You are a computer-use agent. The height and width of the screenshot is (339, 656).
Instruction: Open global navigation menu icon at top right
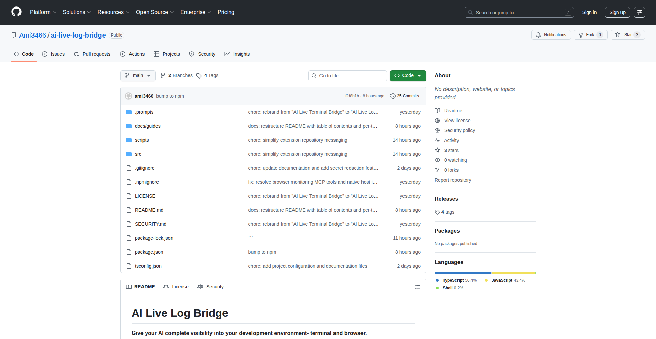(639, 12)
